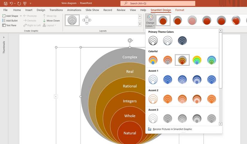Expand the Thumbnails pane chevron
The height and width of the screenshot is (144, 247).
4,37
